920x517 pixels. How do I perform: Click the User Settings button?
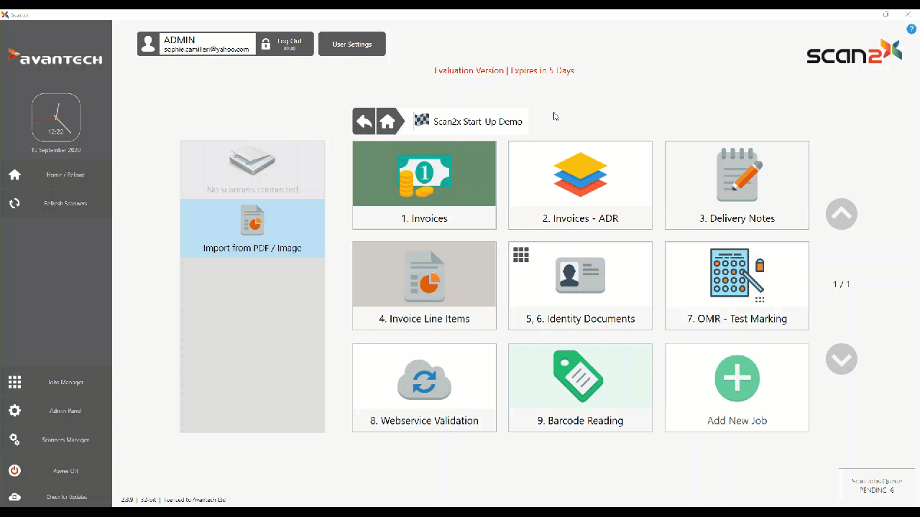[x=351, y=44]
